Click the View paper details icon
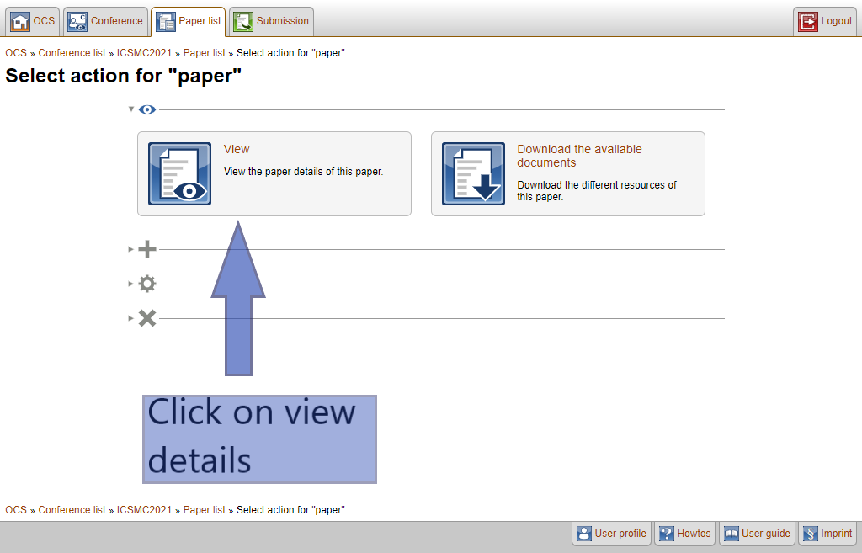Viewport: 862px width, 553px height. (x=179, y=173)
